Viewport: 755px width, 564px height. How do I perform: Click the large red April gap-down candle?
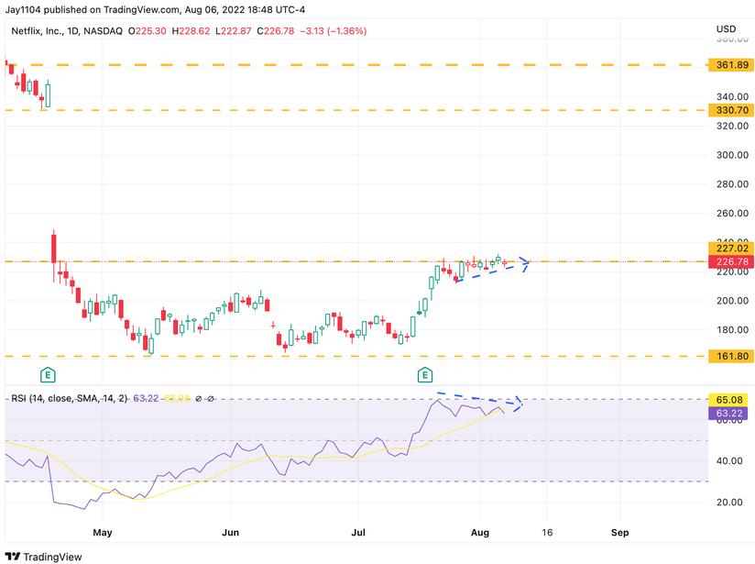(54, 249)
